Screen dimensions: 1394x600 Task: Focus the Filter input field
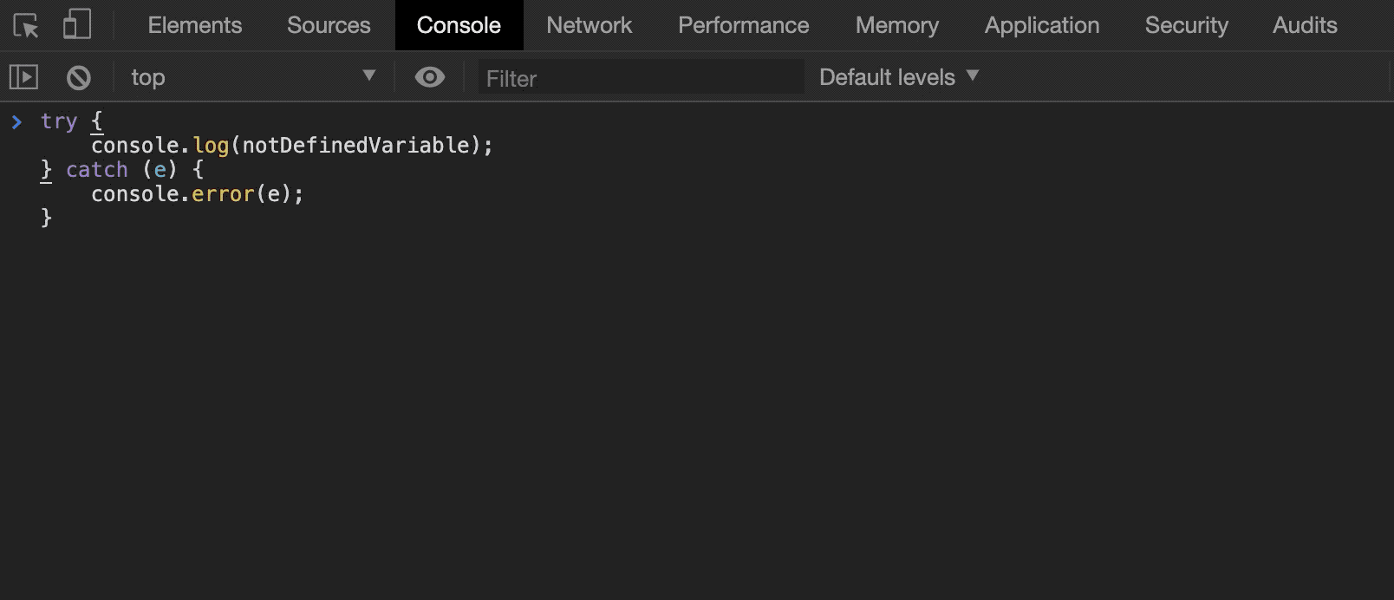point(641,78)
